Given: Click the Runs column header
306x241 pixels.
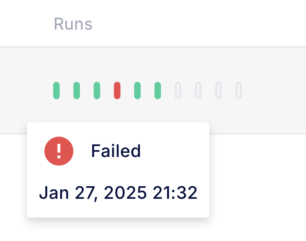Looking at the screenshot, I should pyautogui.click(x=73, y=24).
